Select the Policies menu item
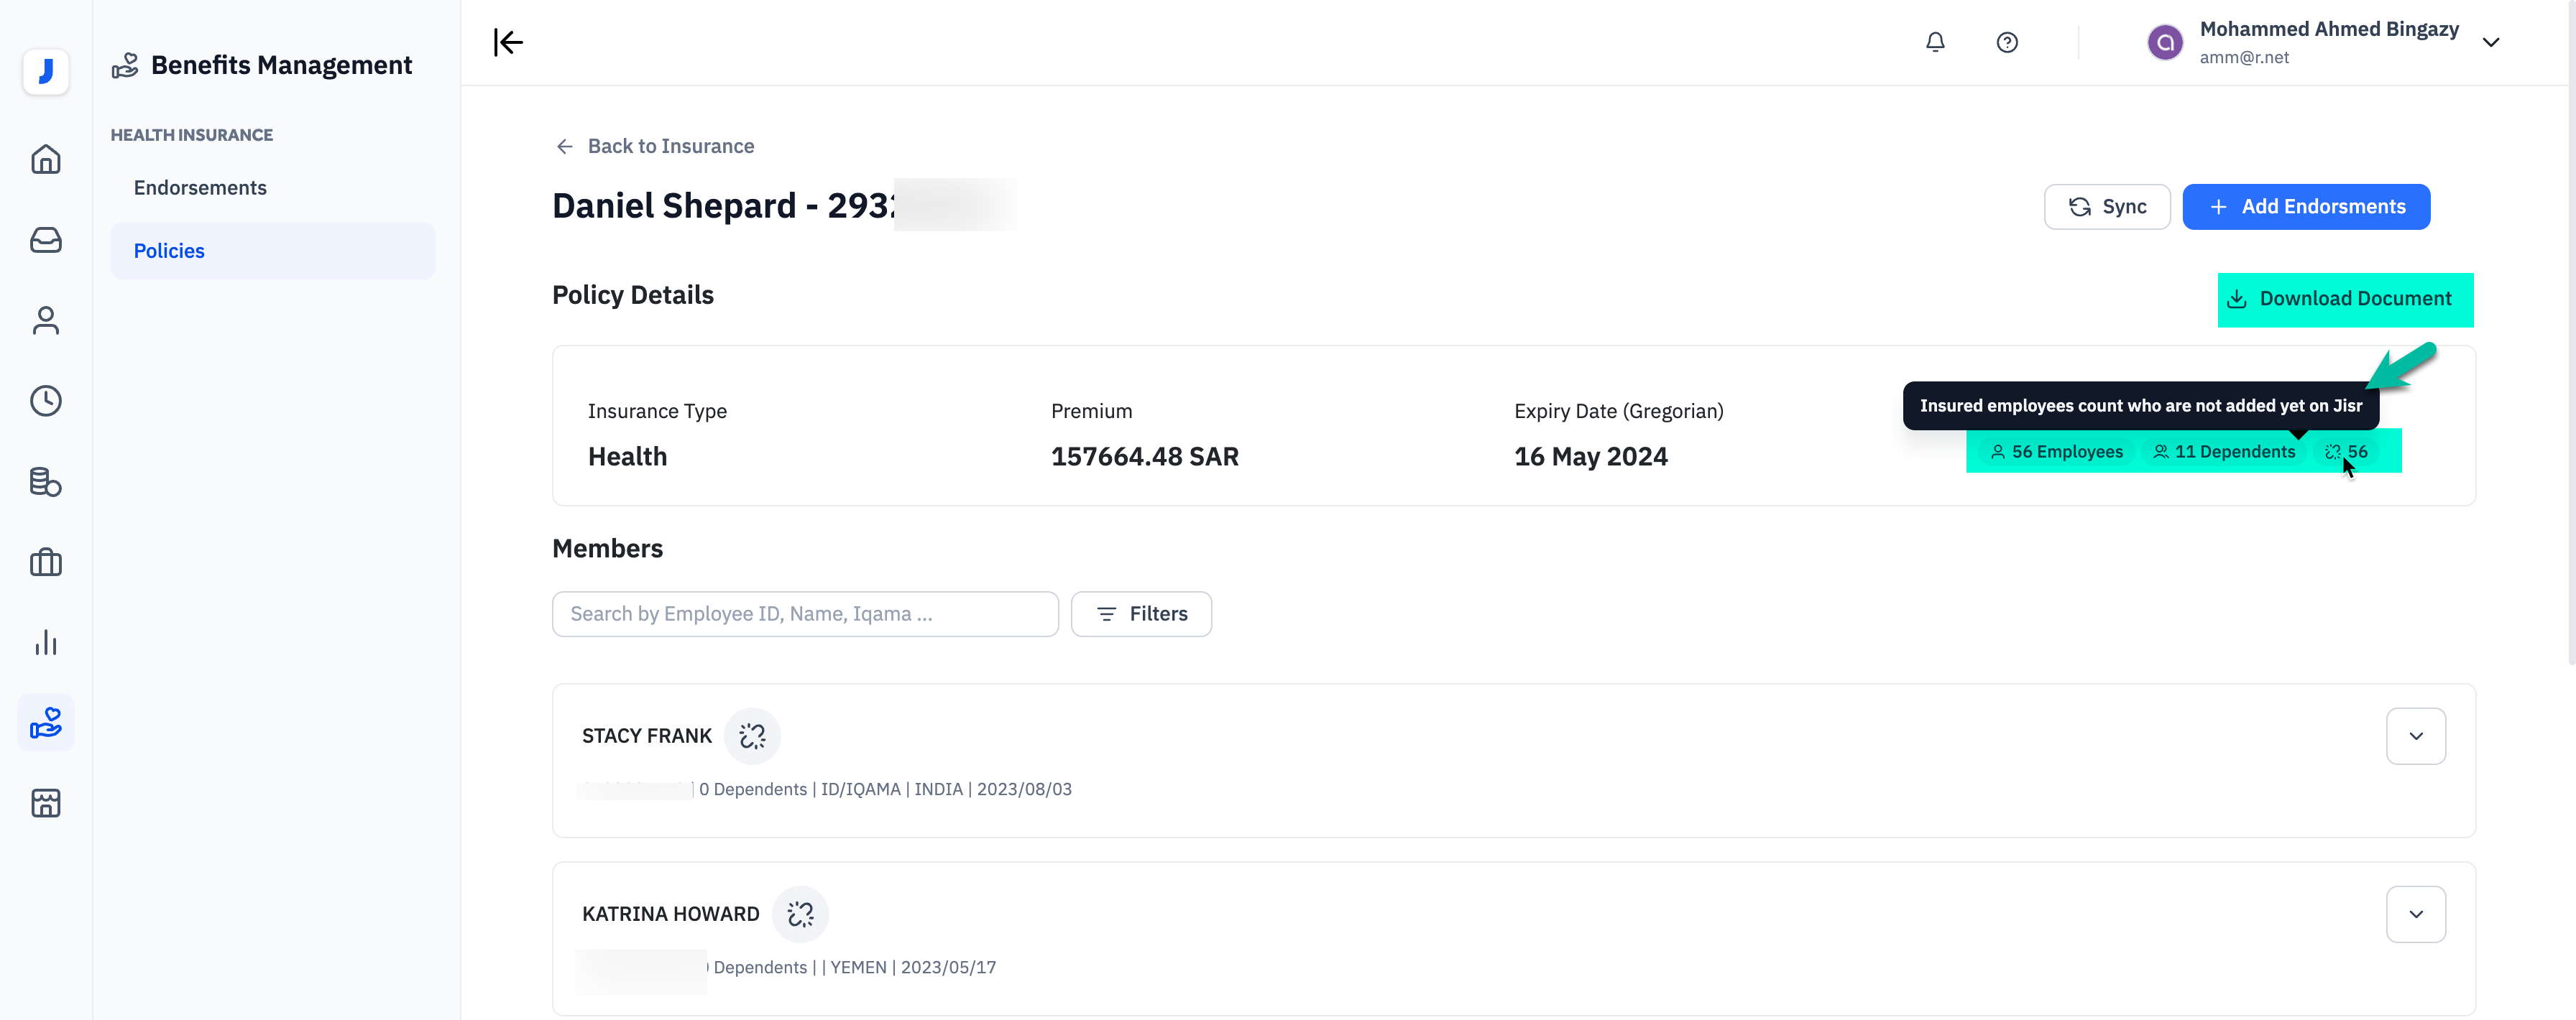2576x1020 pixels. coord(169,251)
